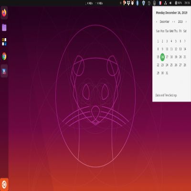The height and width of the screenshot is (191, 191).
Task: Click the French flag keyboard layout indicator
Action: tap(160, 3)
